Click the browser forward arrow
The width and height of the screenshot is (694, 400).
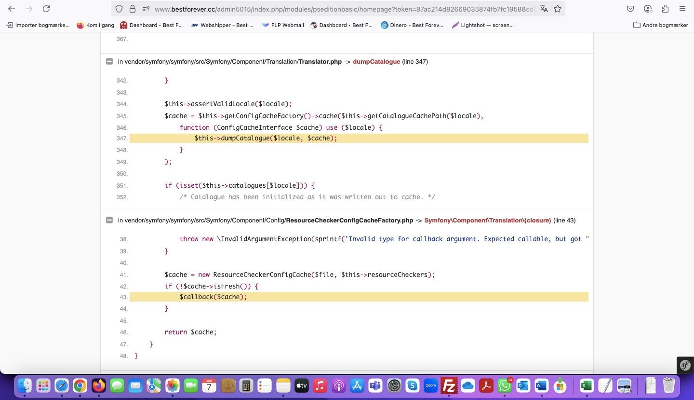(29, 9)
